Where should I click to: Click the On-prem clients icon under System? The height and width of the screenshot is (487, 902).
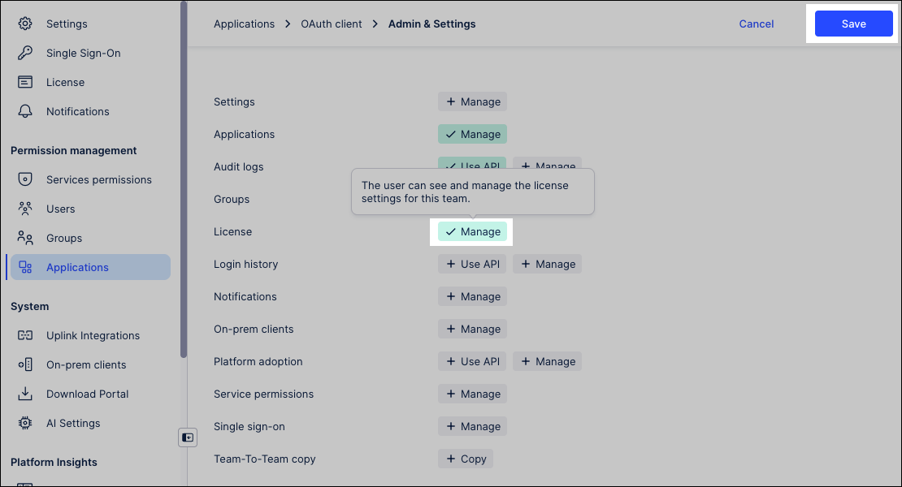[x=24, y=364]
